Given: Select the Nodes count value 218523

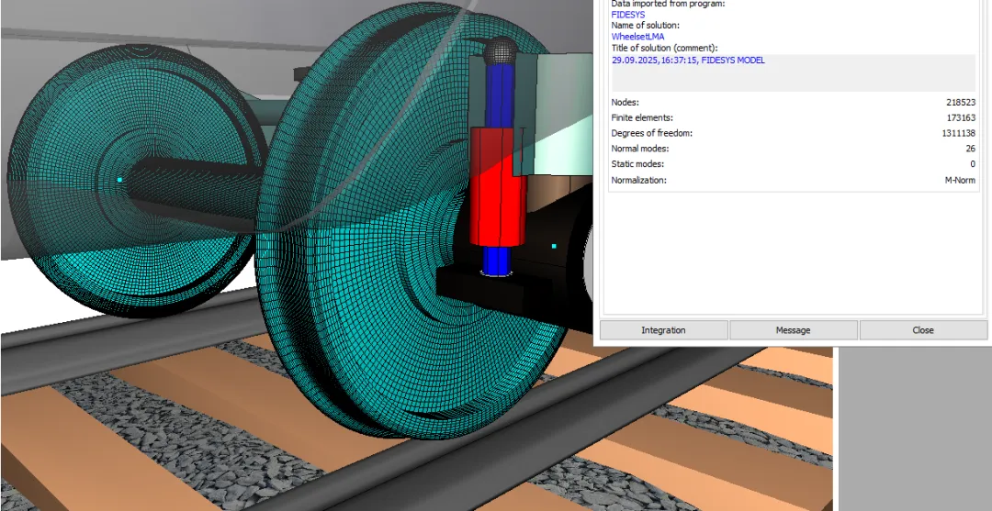Looking at the screenshot, I should pos(960,103).
